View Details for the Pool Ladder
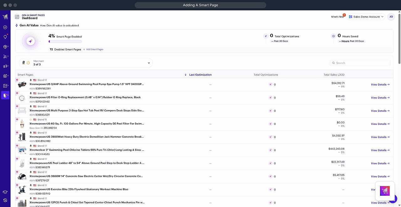 (380, 163)
